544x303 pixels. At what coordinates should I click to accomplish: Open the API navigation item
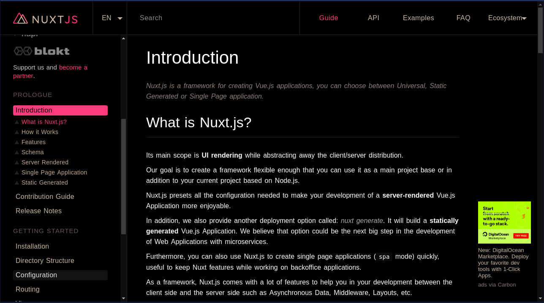tap(373, 18)
